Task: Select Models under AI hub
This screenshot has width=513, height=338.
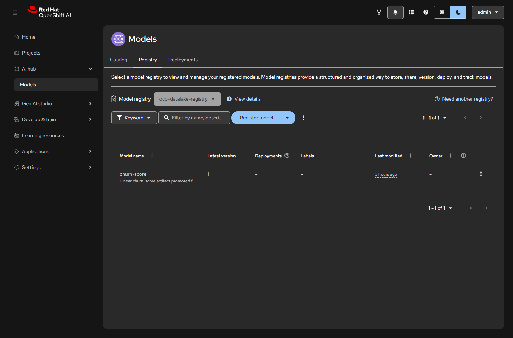Action: (x=56, y=85)
